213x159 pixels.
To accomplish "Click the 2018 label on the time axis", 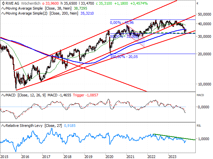I will [68, 157].
